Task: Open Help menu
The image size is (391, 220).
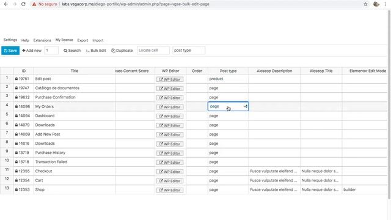Action: pyautogui.click(x=25, y=40)
